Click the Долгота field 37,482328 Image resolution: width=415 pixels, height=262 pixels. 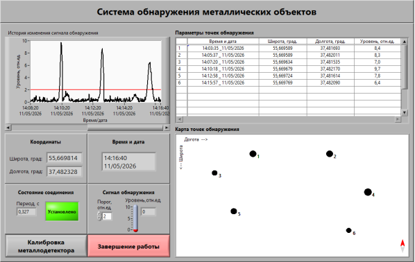[65, 172]
